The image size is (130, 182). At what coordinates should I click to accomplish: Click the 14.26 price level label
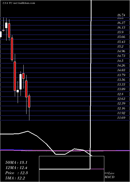[x=121, y=66]
